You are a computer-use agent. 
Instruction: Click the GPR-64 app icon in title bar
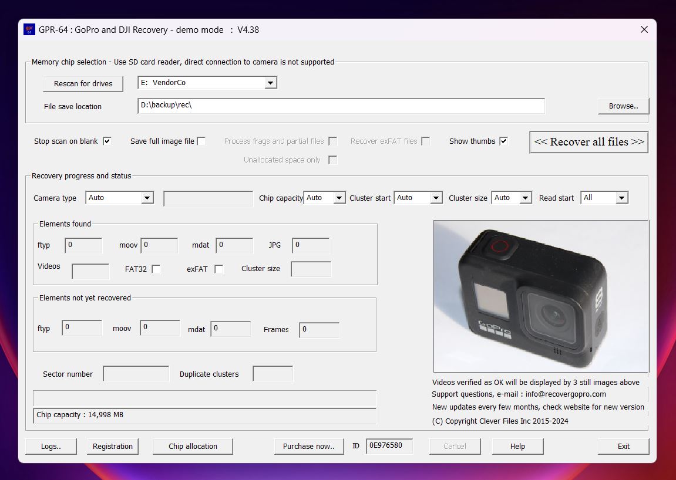pos(29,30)
